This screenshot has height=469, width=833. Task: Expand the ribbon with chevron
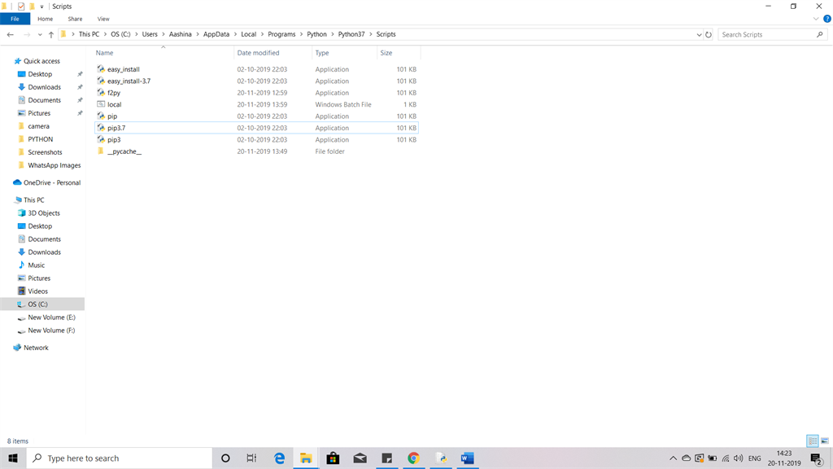(x=815, y=19)
